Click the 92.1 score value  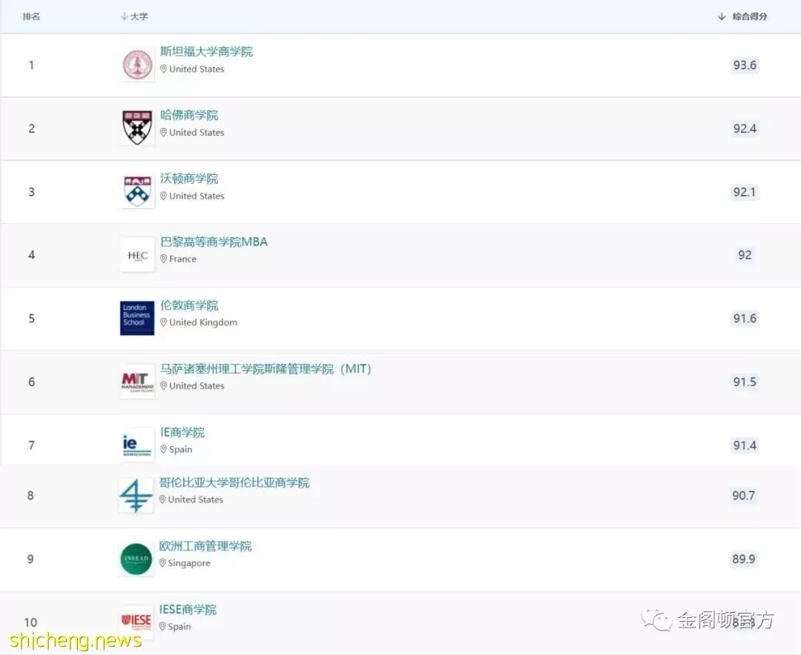[x=745, y=192]
